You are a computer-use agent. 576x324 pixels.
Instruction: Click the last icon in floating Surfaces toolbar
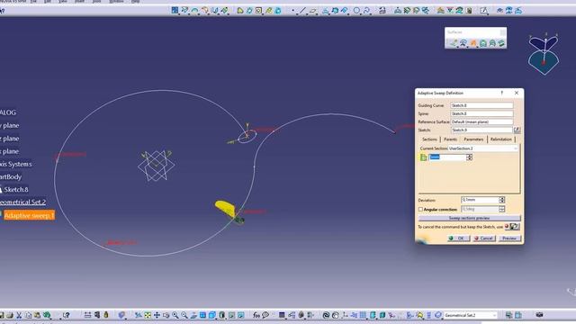click(x=501, y=43)
